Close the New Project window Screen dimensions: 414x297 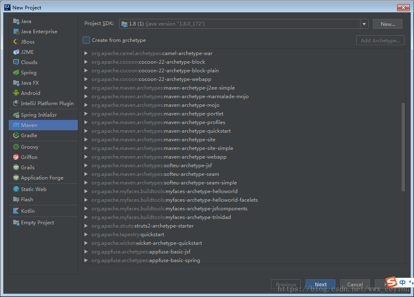403,8
